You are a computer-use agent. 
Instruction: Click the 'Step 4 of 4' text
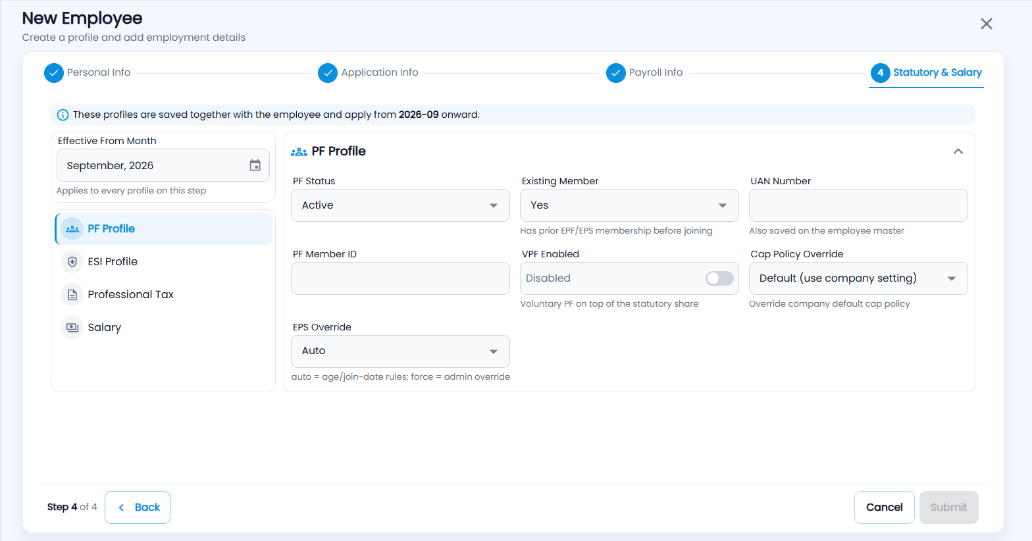[x=72, y=507]
